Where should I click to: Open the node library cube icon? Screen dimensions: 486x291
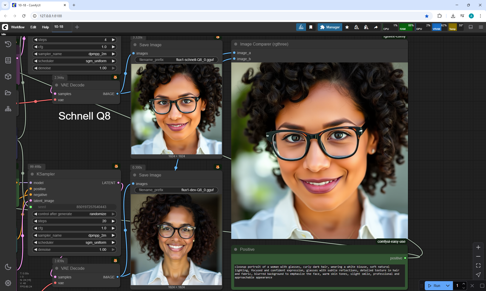tap(8, 76)
